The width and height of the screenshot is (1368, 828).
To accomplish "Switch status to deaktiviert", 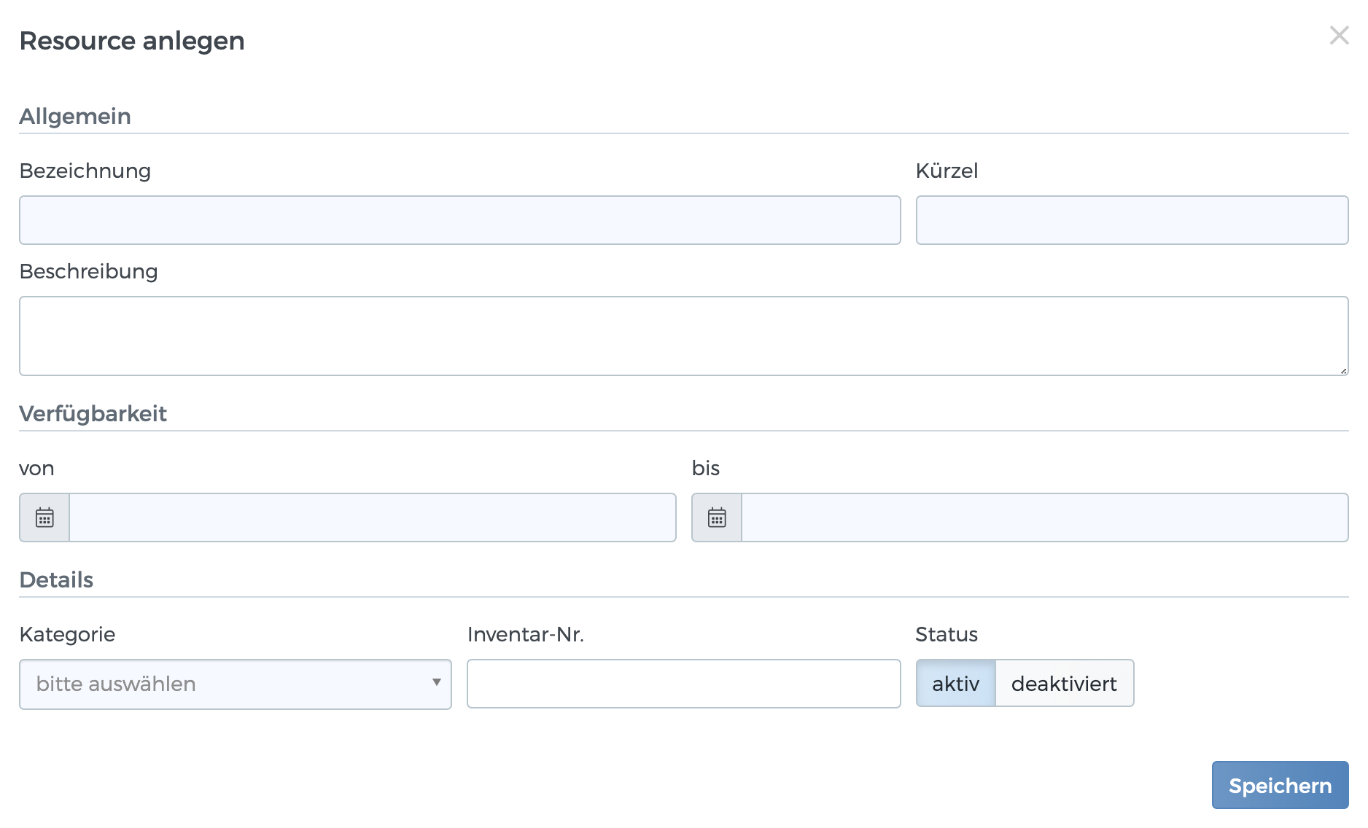I will click(x=1064, y=684).
